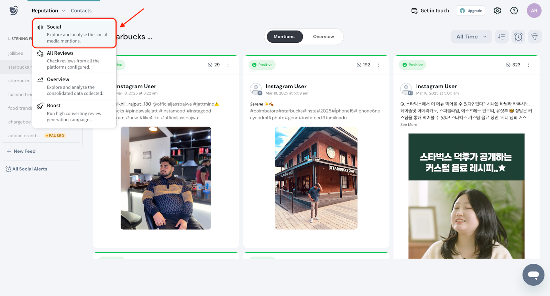This screenshot has height=296, width=550.
Task: Expand See More on Korean post
Action: (408, 125)
